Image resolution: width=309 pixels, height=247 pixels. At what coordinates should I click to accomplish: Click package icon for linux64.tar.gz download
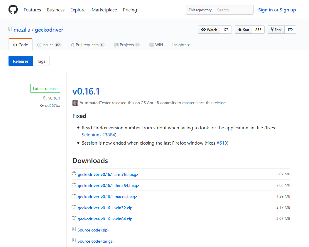[74, 185]
